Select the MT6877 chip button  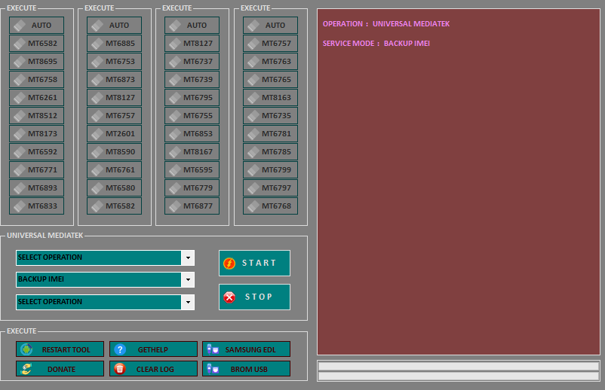coord(192,206)
